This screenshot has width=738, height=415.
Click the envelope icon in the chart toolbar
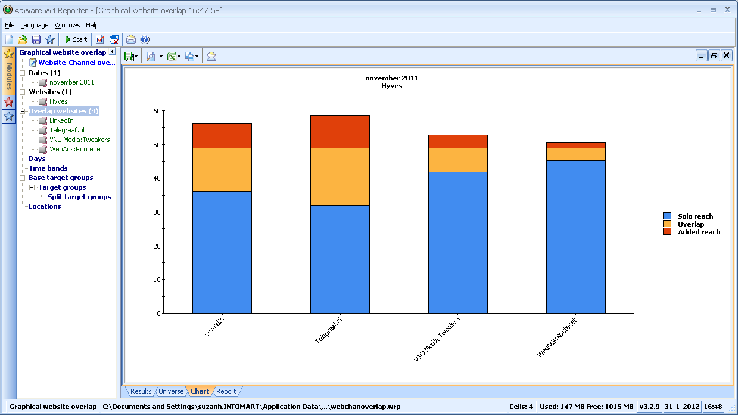tap(211, 57)
